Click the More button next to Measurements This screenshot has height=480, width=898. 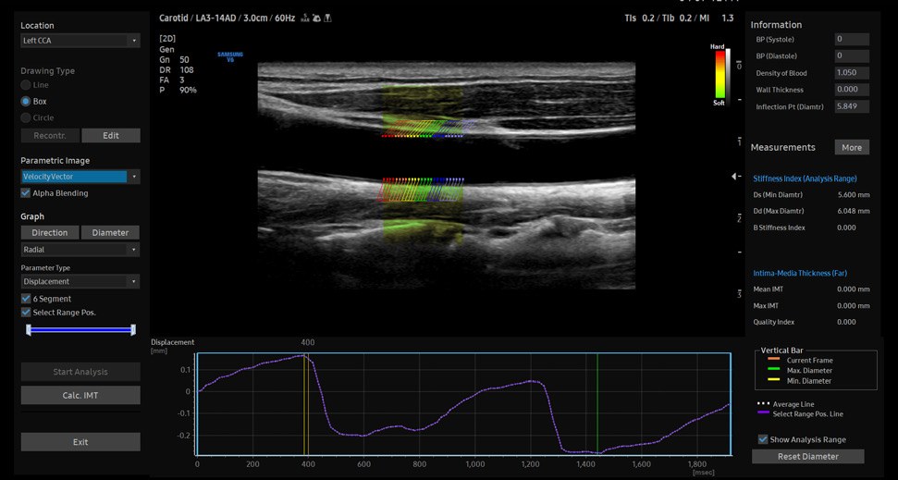pyautogui.click(x=852, y=147)
